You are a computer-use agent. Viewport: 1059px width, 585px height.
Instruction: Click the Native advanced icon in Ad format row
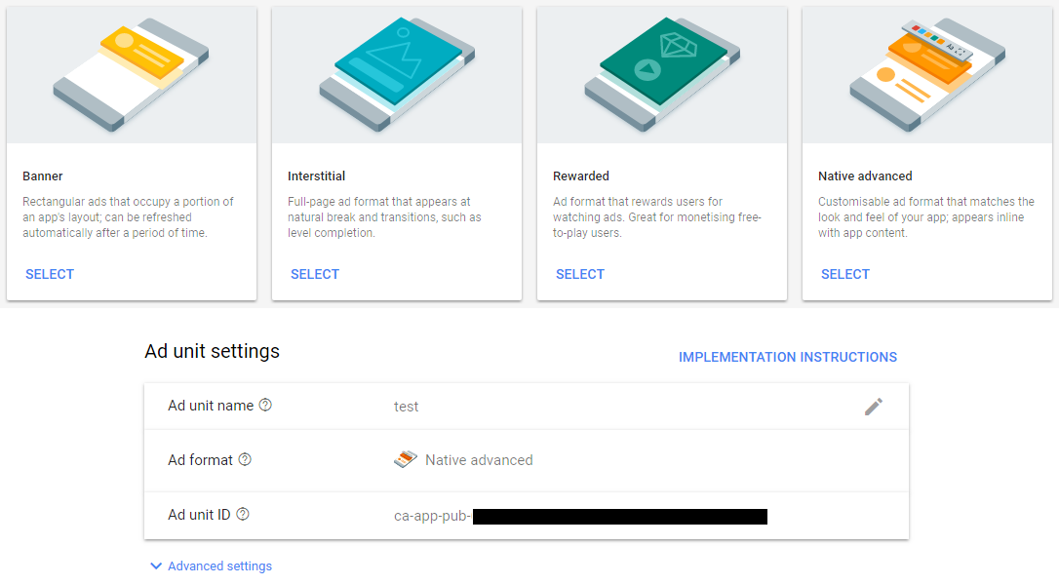point(406,459)
